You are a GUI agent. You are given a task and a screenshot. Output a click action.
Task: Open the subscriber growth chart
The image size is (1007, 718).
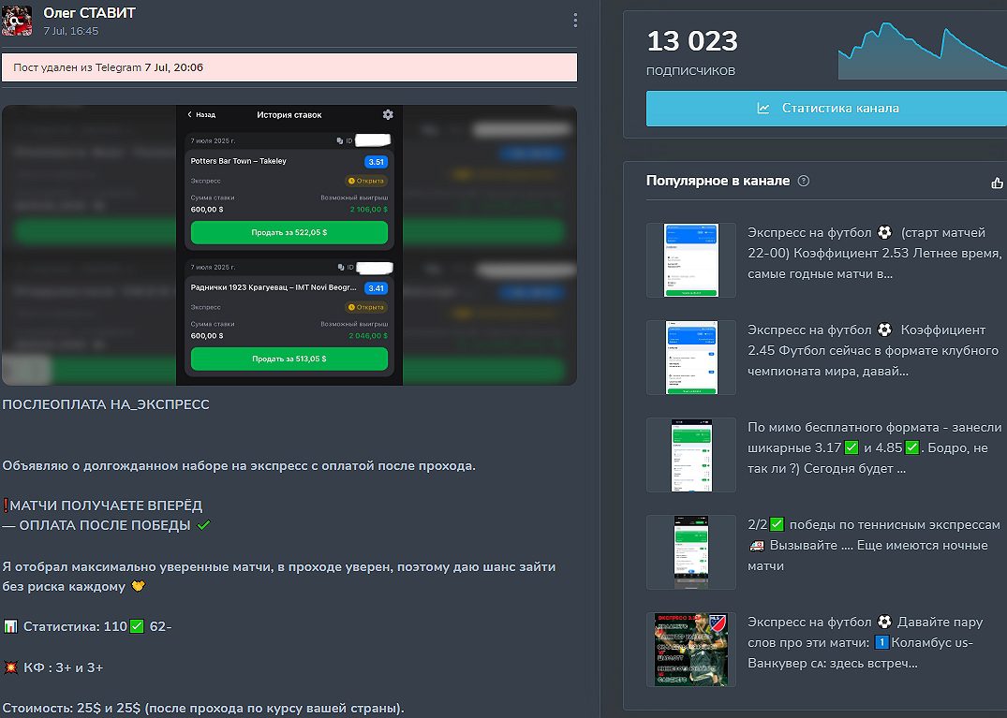923,51
